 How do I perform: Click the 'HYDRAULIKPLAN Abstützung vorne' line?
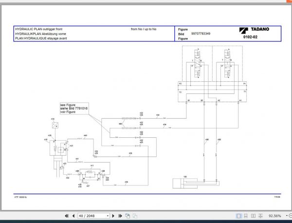click(40, 34)
